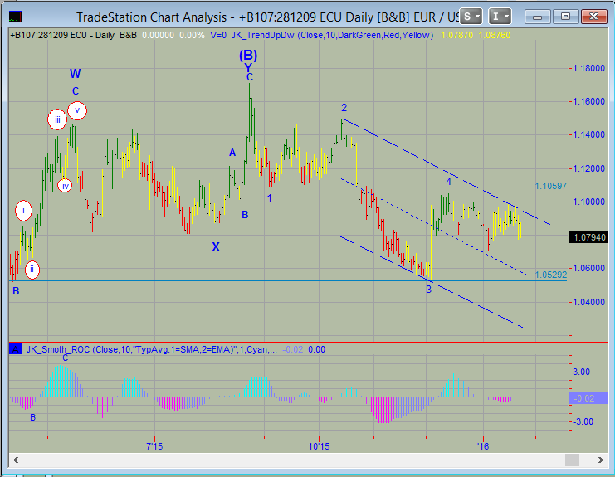This screenshot has width=615, height=477.
Task: Select the circled wave v marker
Action: 77,109
